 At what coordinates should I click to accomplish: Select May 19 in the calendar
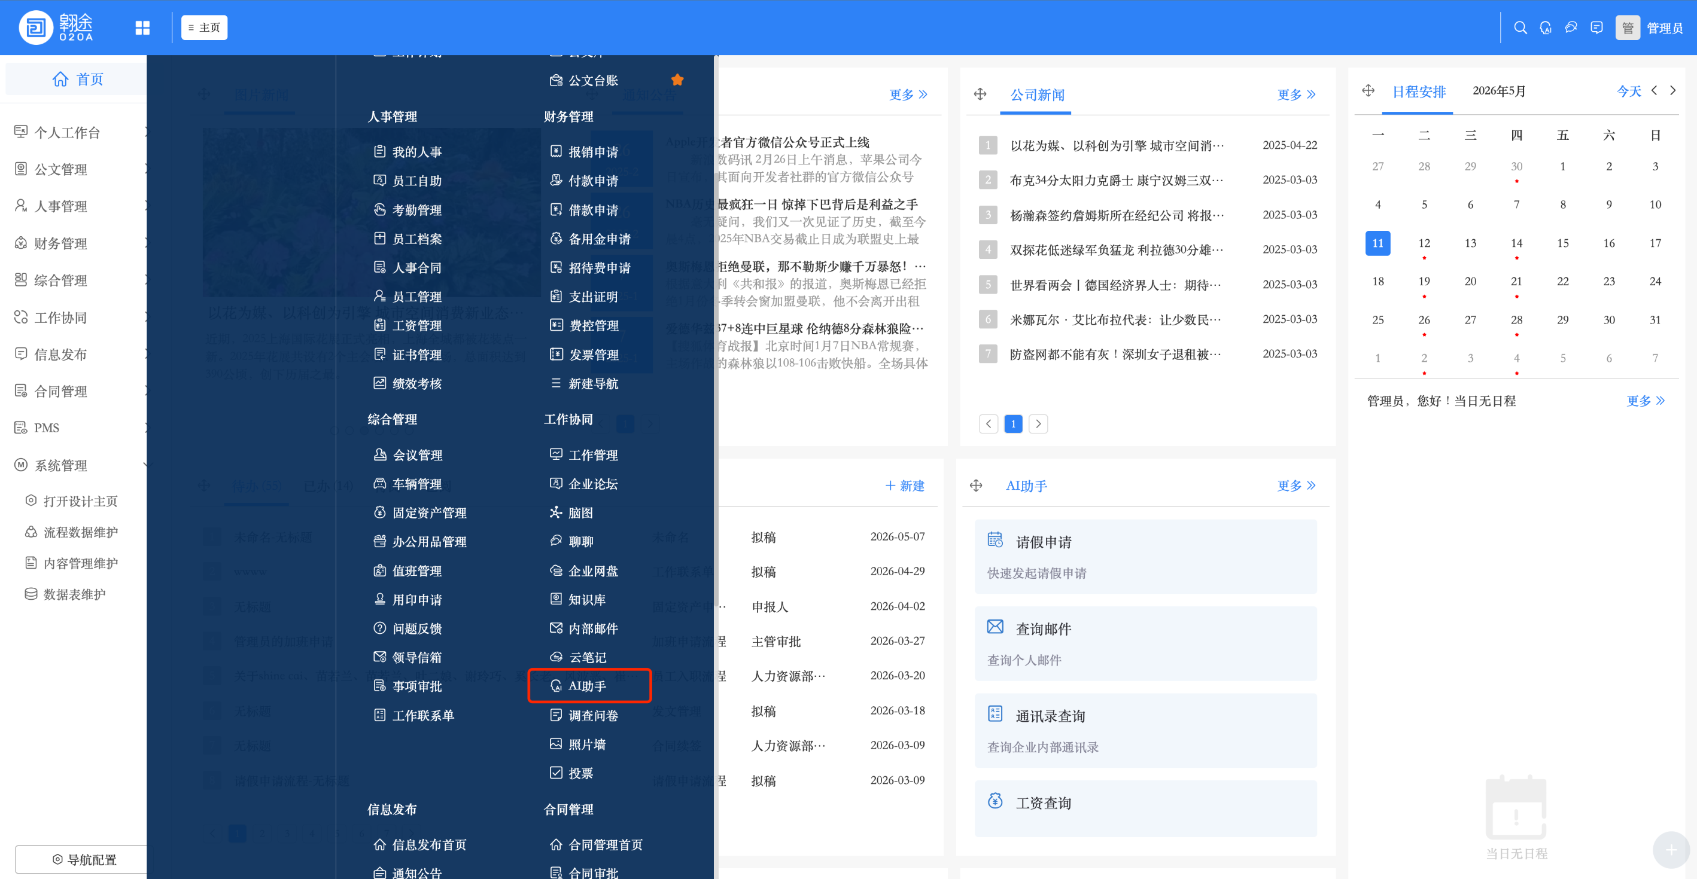tap(1424, 281)
